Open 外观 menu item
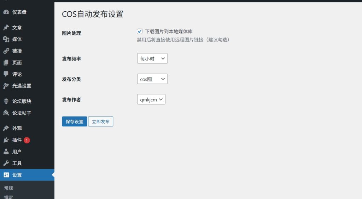This screenshot has width=362, height=199. click(27, 128)
